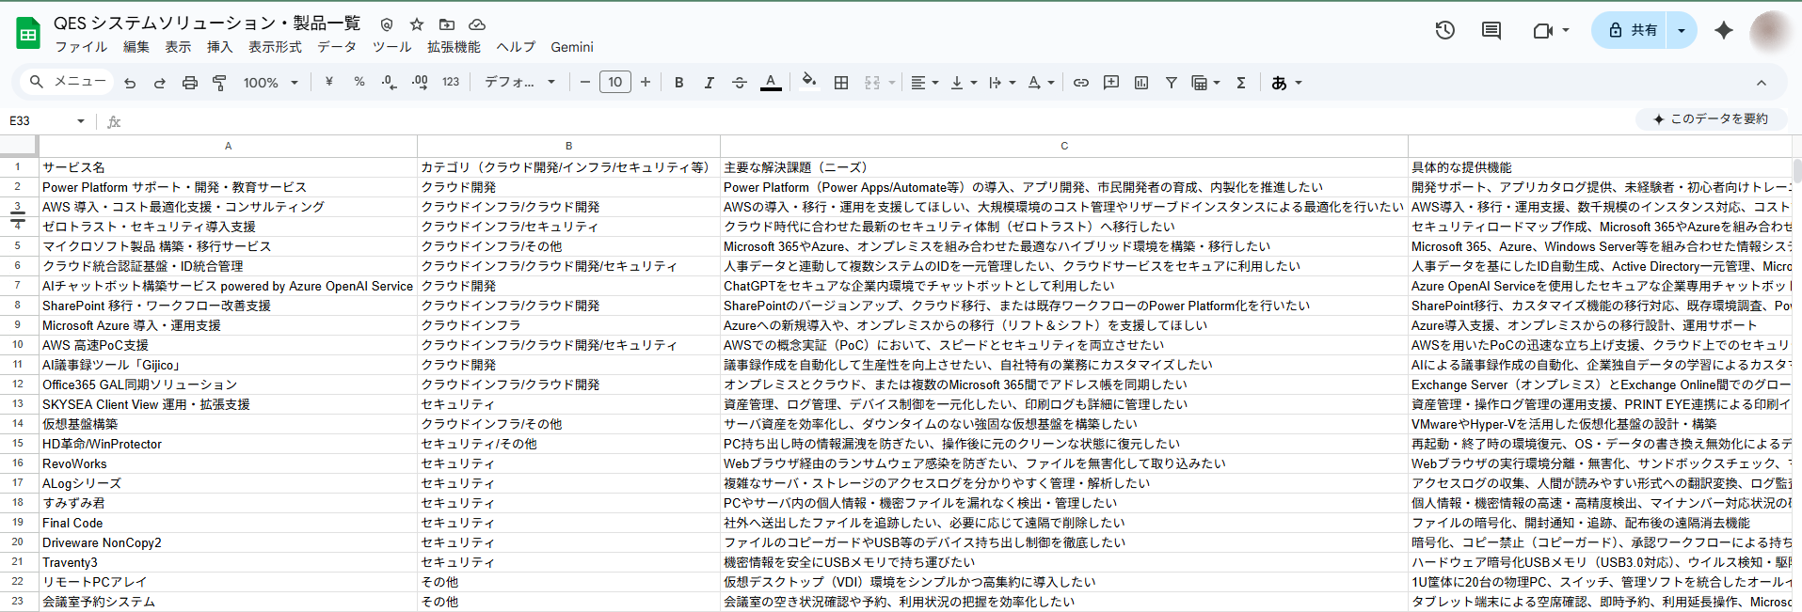Select the paint format tool
The width and height of the screenshot is (1802, 612).
click(x=219, y=83)
